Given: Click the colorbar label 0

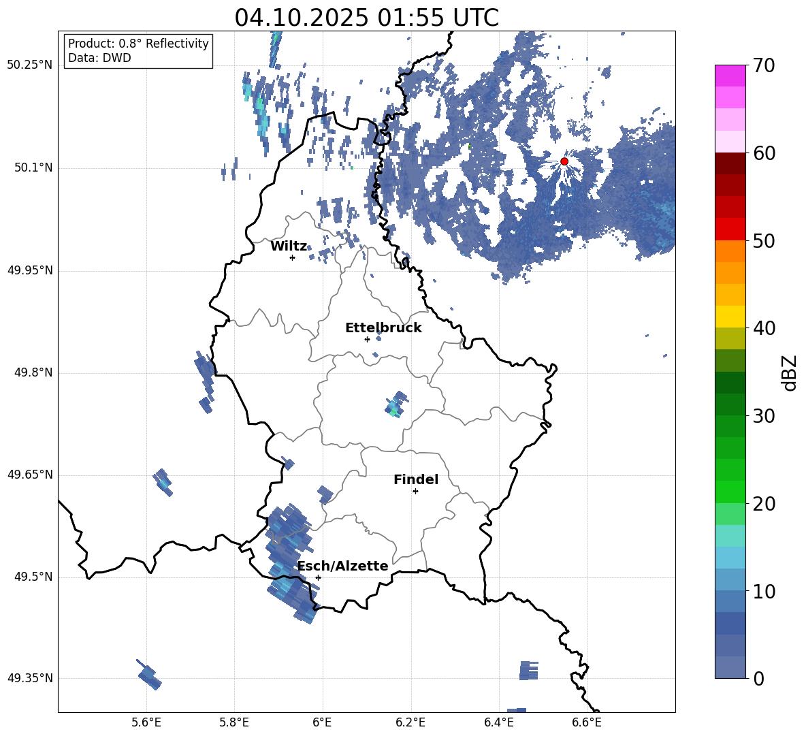Looking at the screenshot, I should click(759, 678).
